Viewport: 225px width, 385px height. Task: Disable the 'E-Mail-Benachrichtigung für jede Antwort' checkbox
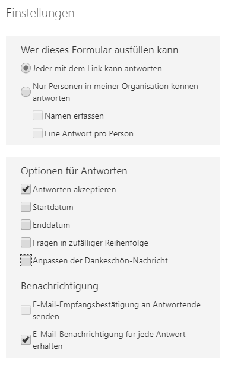coord(26,340)
